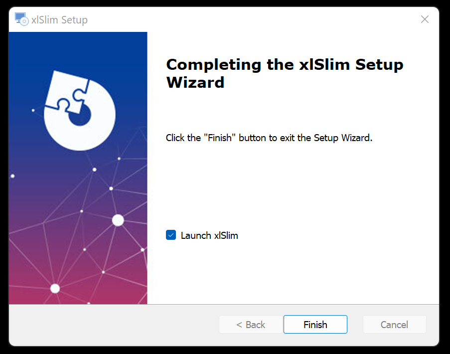Click the small white dot left of the logo

point(33,110)
